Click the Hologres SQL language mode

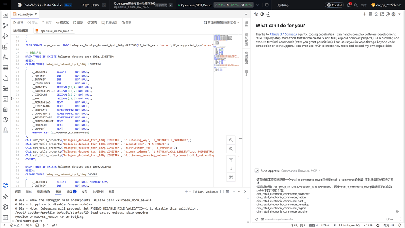(x=352, y=225)
